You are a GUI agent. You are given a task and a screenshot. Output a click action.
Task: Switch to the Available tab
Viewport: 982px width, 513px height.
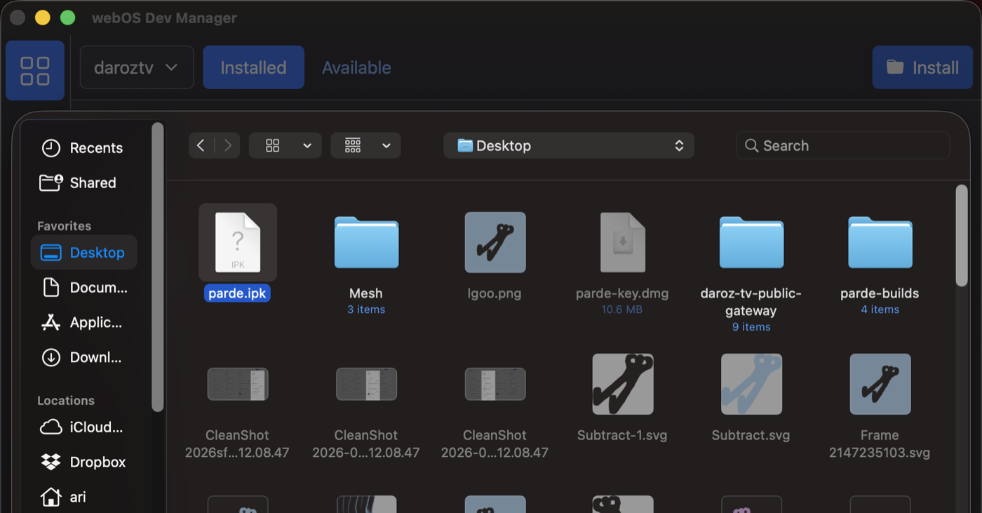click(x=356, y=67)
